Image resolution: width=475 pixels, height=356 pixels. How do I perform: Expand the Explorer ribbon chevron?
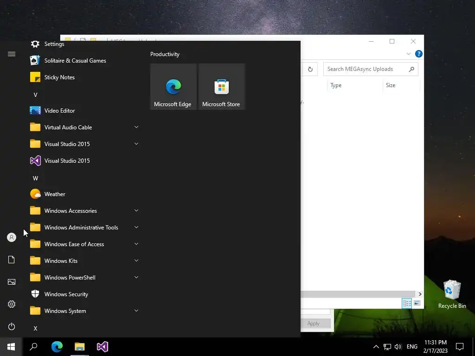click(408, 54)
